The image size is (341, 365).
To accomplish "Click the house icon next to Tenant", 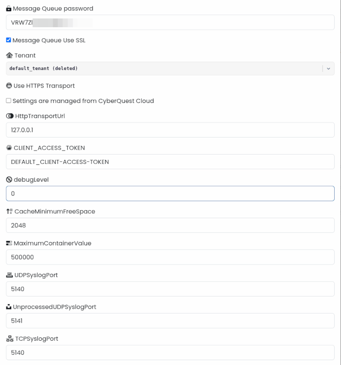I will [x=9, y=55].
